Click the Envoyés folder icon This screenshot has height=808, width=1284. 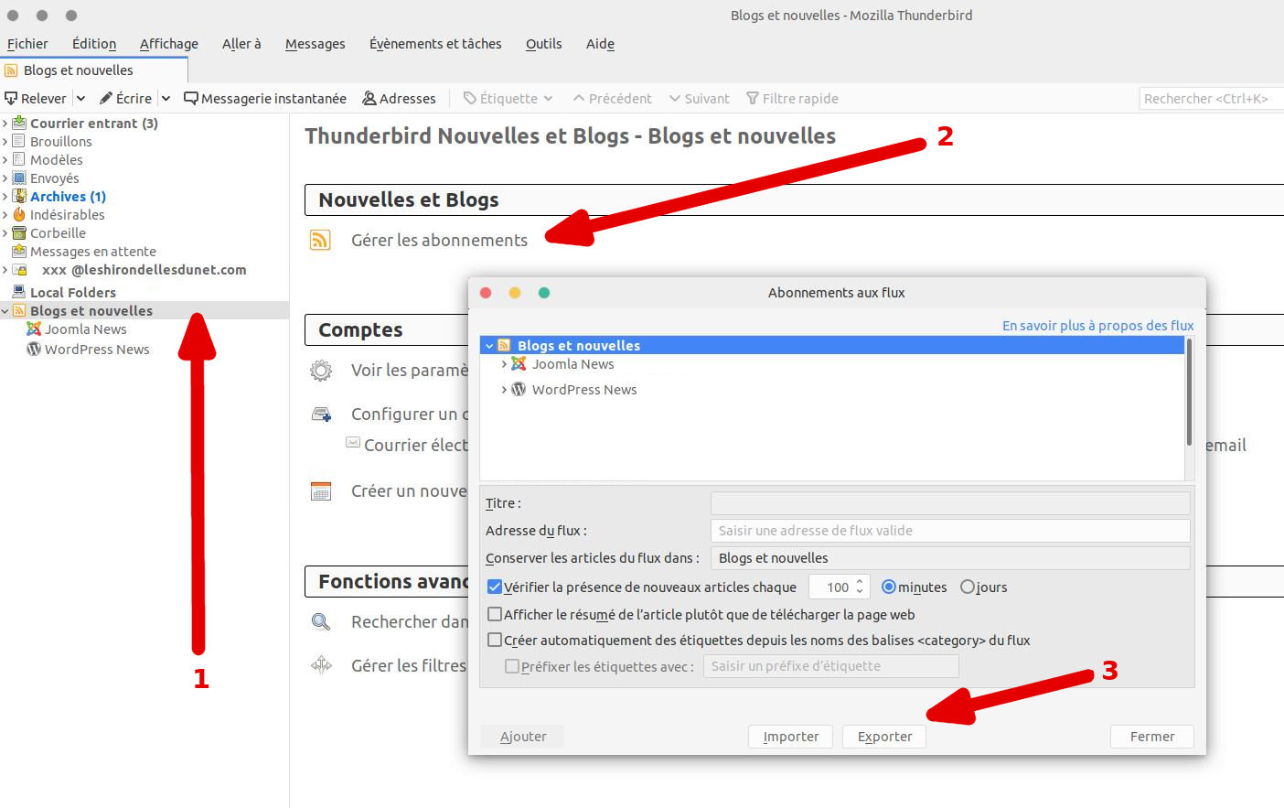[x=19, y=178]
